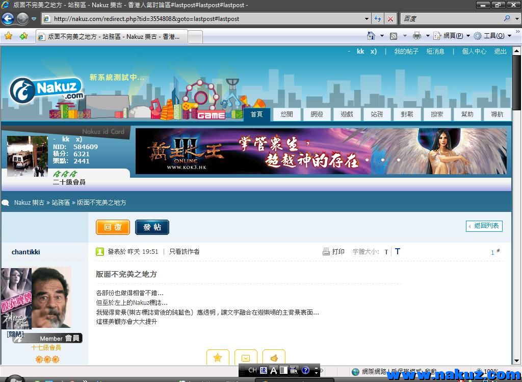Click the envelope icon below the post

(x=246, y=357)
